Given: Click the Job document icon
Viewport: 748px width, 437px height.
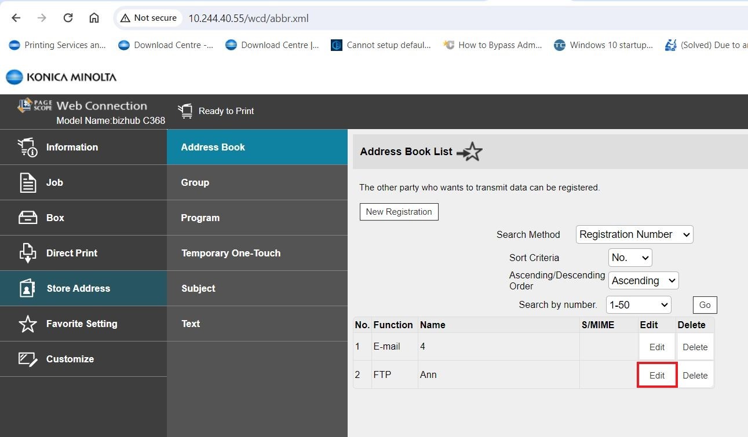Looking at the screenshot, I should 28,182.
